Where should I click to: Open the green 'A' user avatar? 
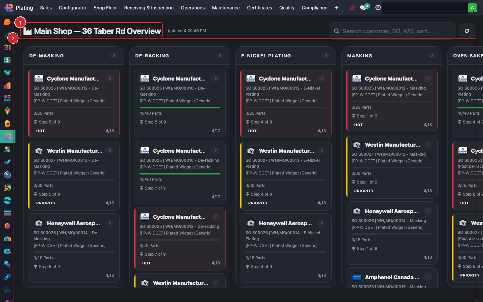[x=472, y=8]
